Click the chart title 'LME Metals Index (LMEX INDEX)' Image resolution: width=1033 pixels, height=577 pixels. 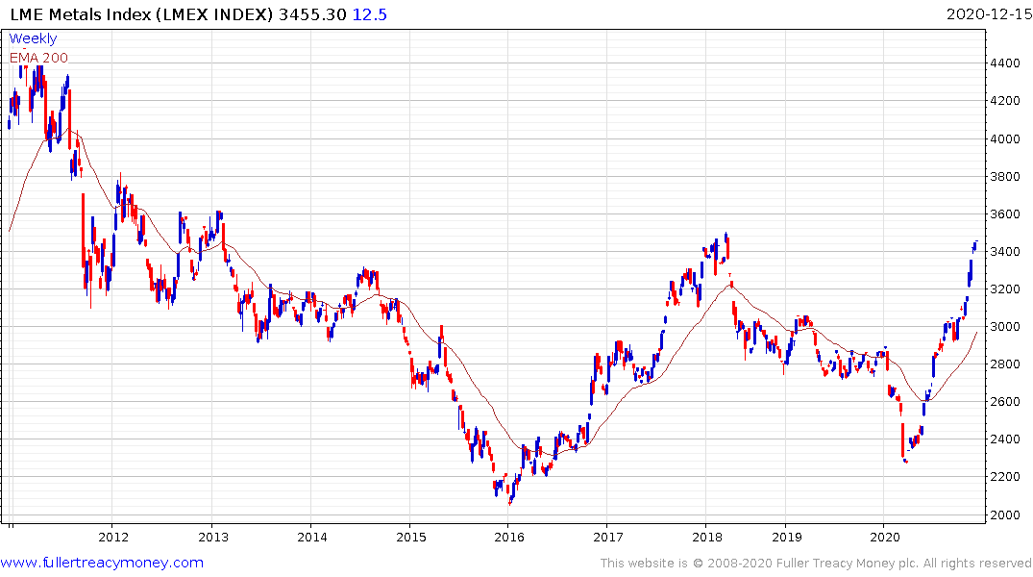141,14
